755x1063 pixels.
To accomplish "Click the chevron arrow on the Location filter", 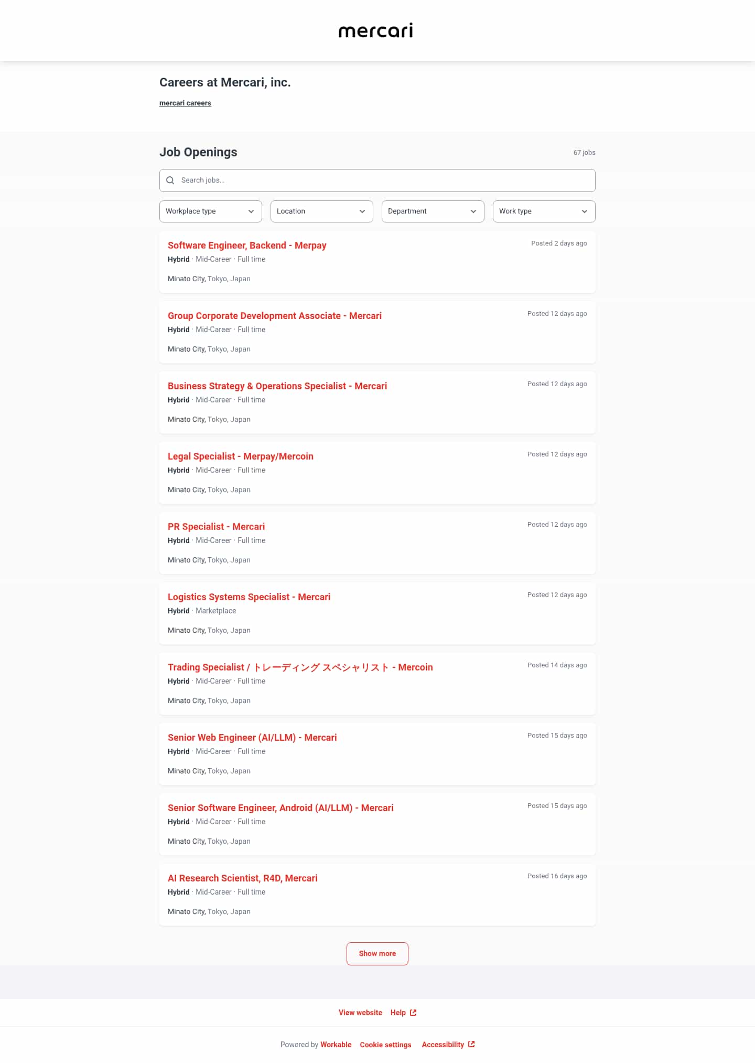I will point(362,211).
